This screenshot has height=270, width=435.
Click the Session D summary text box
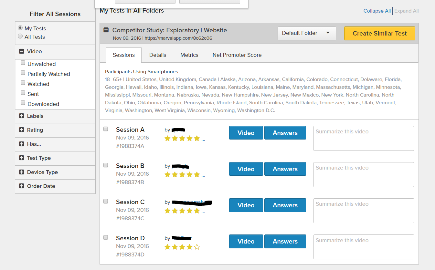pyautogui.click(x=364, y=247)
